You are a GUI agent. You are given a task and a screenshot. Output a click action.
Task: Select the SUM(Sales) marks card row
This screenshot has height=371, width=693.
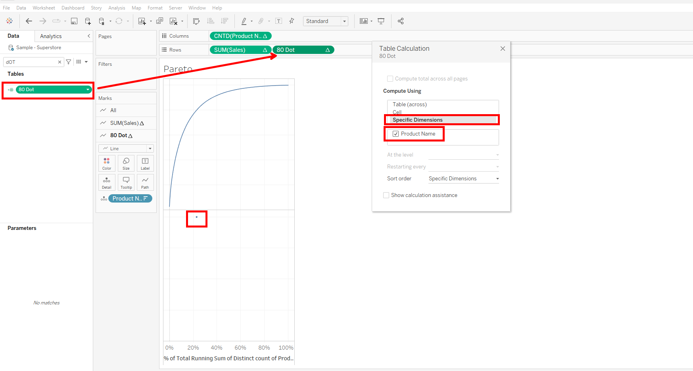pyautogui.click(x=126, y=123)
